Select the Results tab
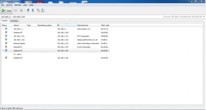The width and height of the screenshot is (206, 110). tap(5, 21)
